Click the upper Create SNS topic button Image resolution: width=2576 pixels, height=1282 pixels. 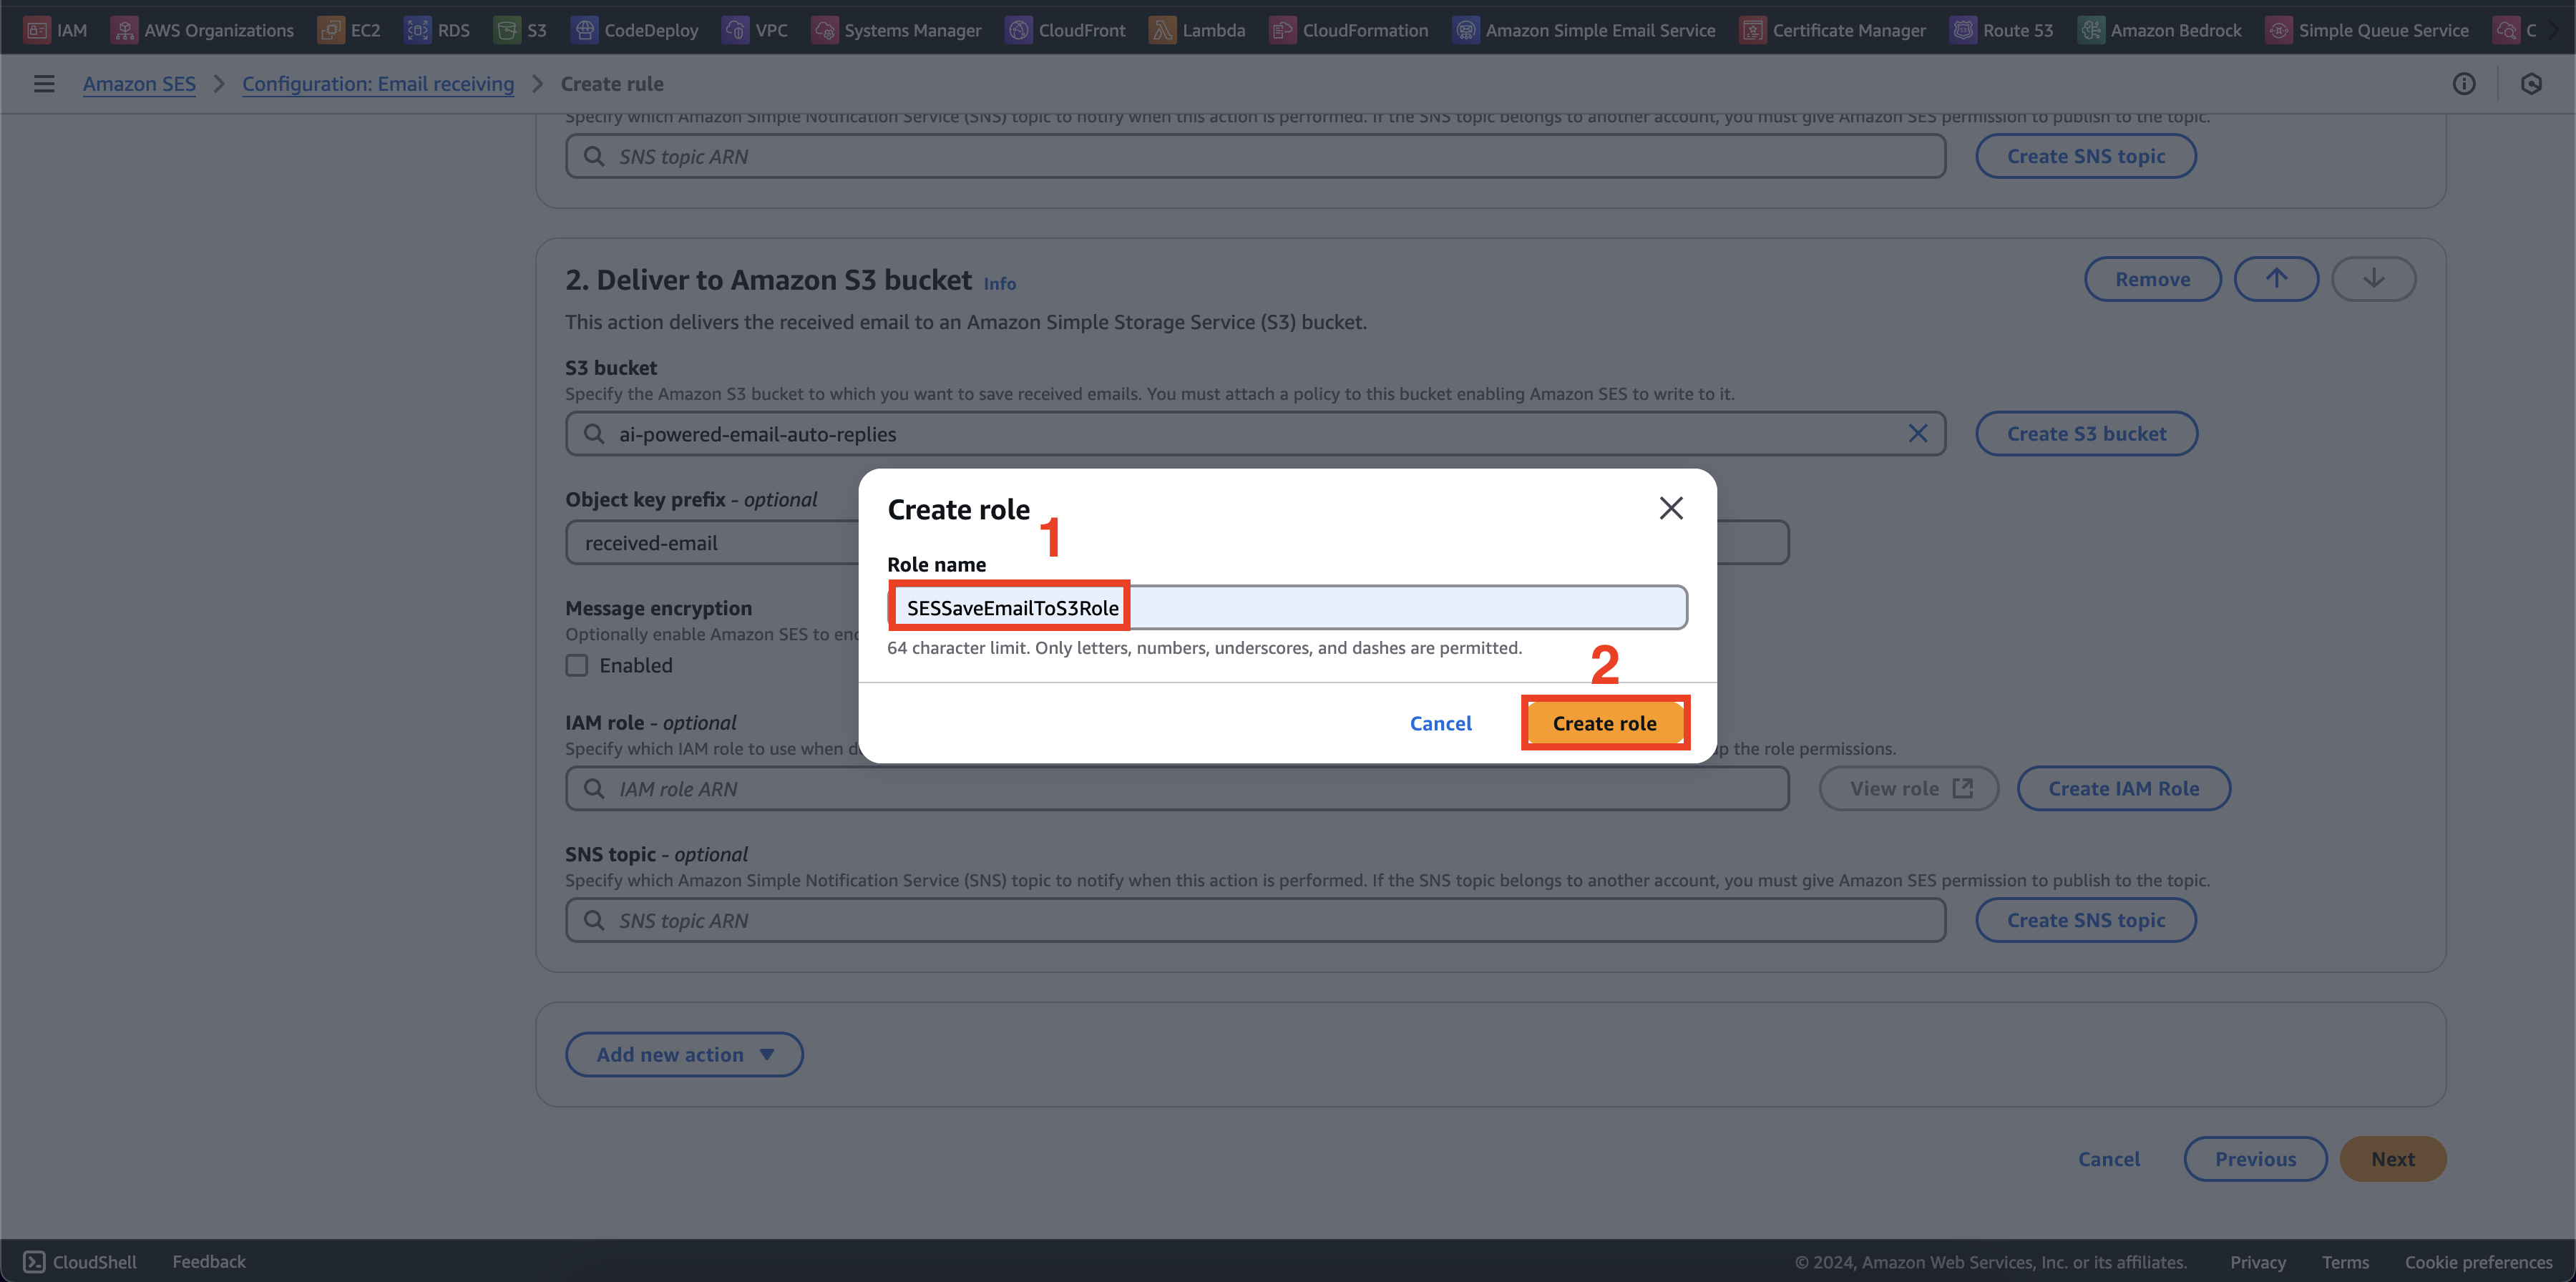pos(2085,156)
